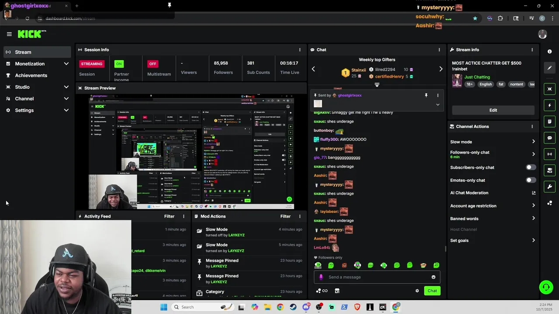Click the info icon in right sidebar
The image size is (559, 314).
pyautogui.click(x=549, y=51)
